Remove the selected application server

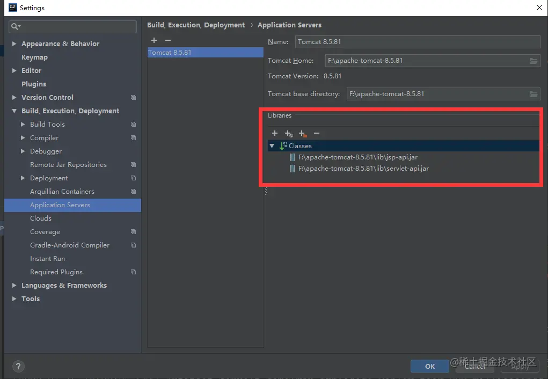(x=168, y=40)
